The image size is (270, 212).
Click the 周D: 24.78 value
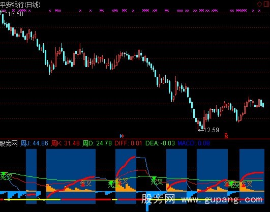click(97, 143)
